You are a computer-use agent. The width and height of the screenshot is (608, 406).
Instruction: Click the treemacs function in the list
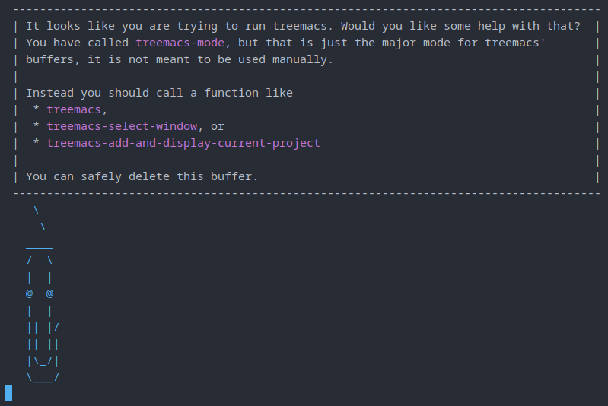pos(74,109)
